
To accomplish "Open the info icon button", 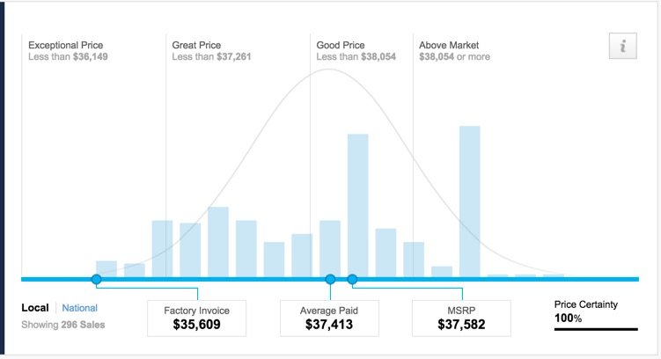I will [622, 46].
